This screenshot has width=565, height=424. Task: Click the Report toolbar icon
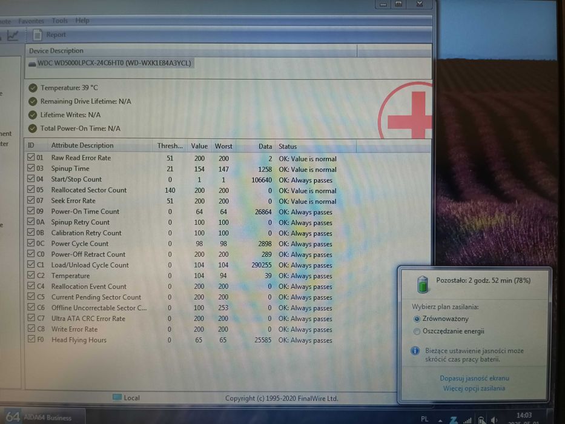37,35
